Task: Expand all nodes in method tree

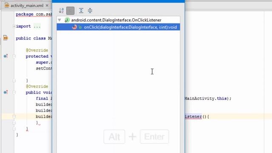Action: (81, 11)
